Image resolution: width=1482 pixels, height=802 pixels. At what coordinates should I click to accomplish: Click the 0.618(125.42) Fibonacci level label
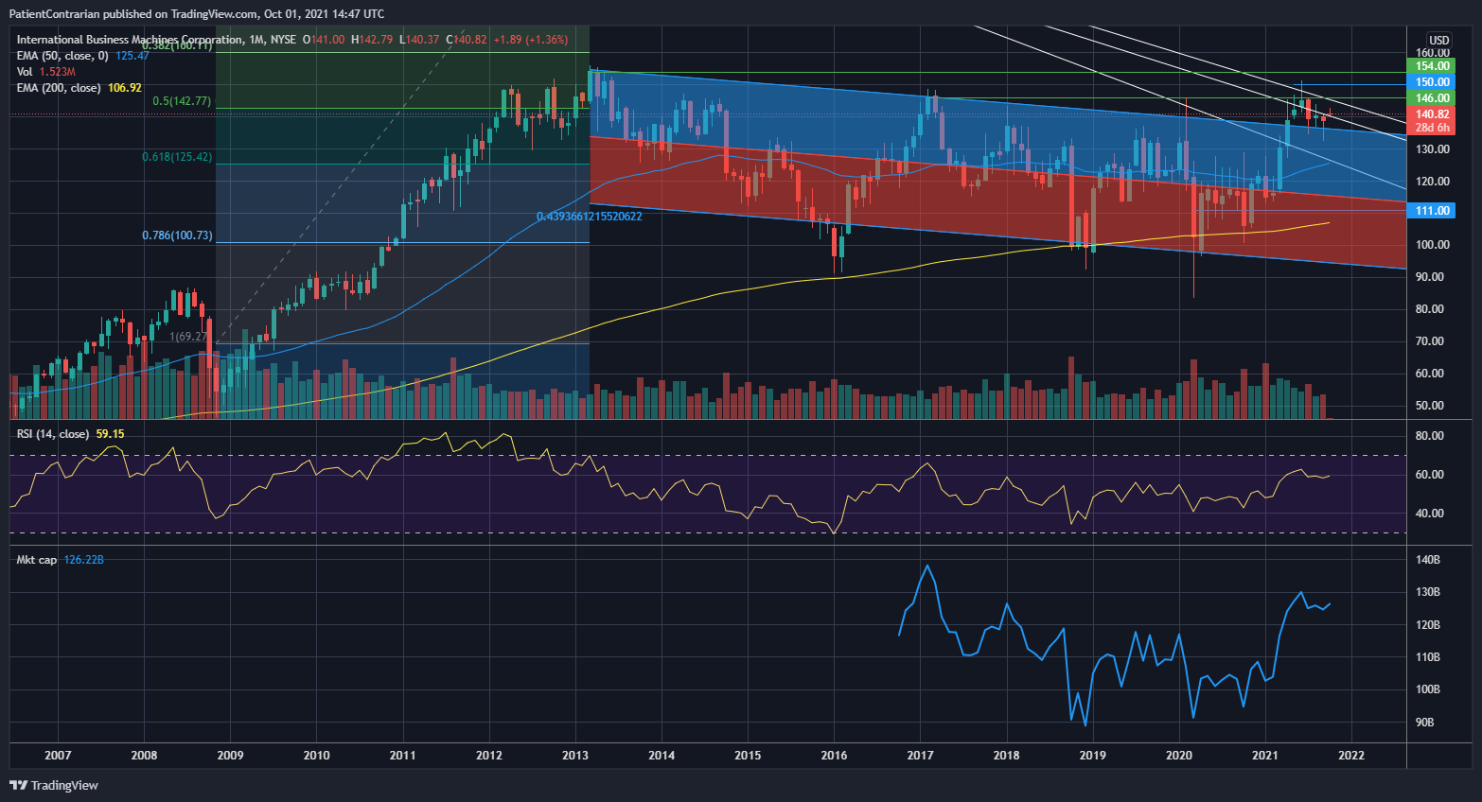[177, 157]
